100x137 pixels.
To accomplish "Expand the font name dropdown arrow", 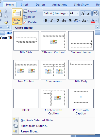I will [x=68, y=13].
